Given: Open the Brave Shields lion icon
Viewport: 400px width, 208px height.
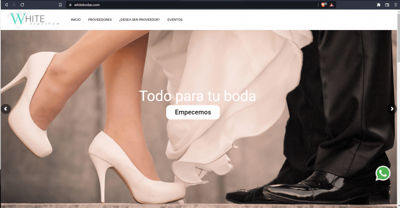Looking at the screenshot, I should [323, 5].
